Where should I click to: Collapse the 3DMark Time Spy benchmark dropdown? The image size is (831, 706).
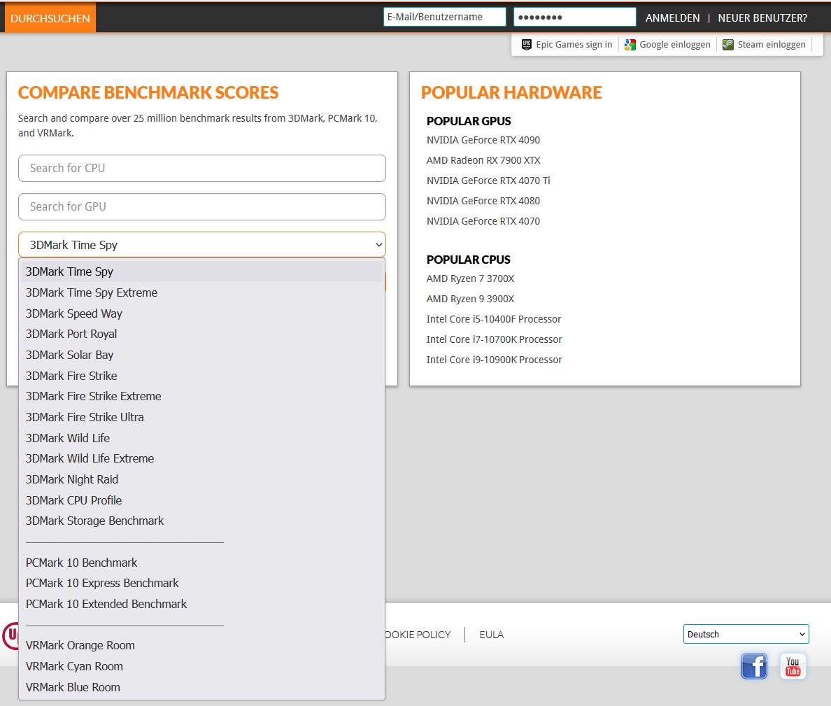202,245
